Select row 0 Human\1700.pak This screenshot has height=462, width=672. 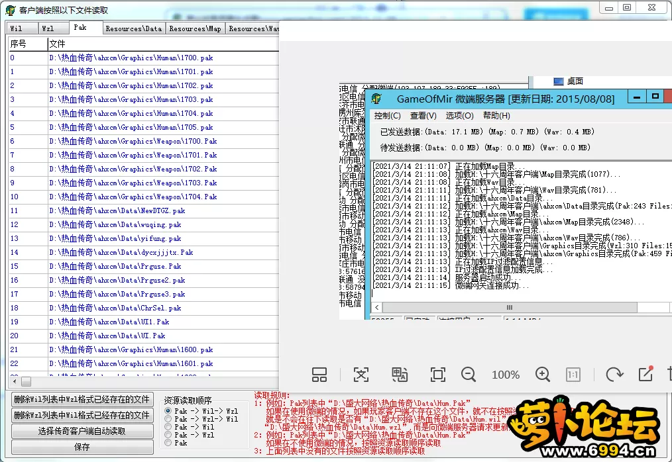[x=144, y=58]
